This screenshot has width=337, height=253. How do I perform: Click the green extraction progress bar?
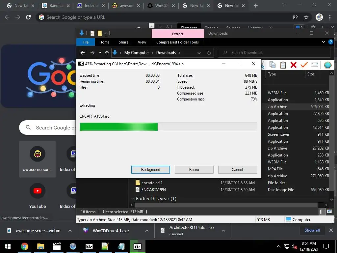(168, 127)
